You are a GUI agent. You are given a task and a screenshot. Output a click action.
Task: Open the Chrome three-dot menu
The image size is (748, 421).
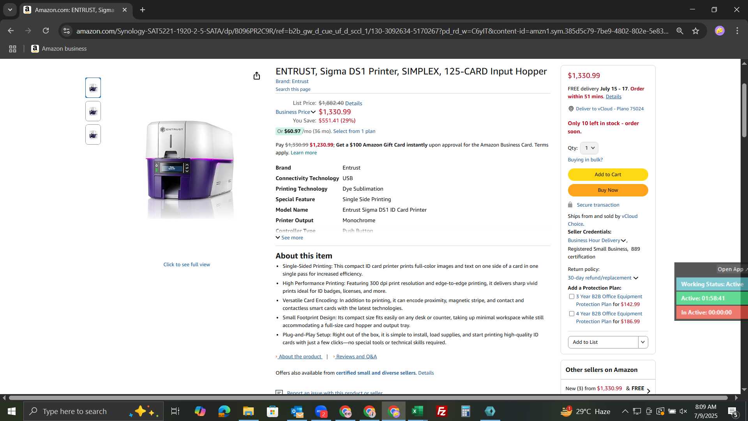pyautogui.click(x=737, y=31)
